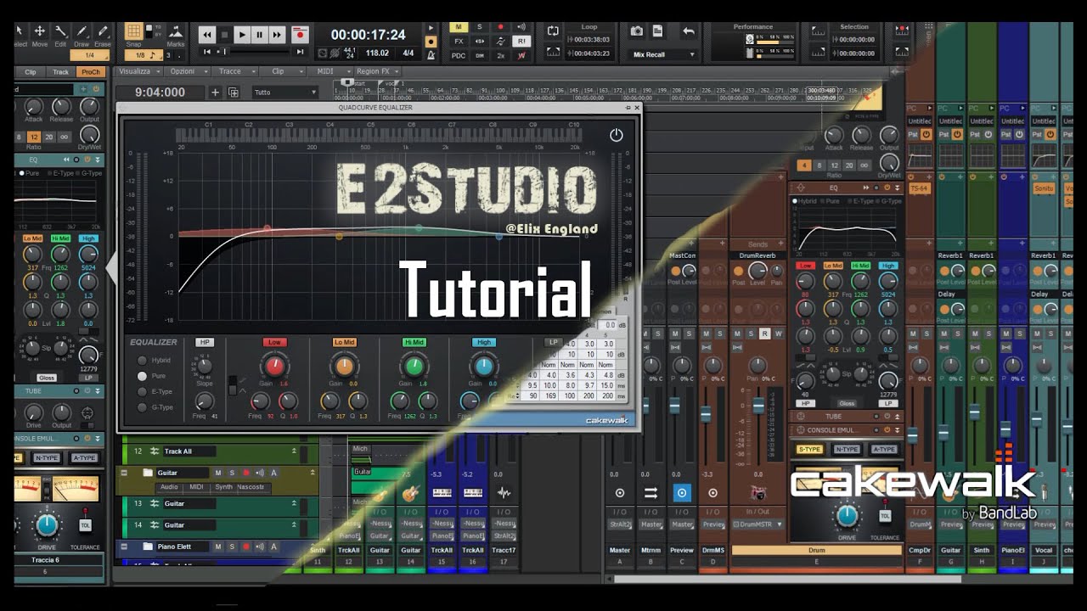Image resolution: width=1087 pixels, height=611 pixels.
Task: Select the Erase tool
Action: 102,35
